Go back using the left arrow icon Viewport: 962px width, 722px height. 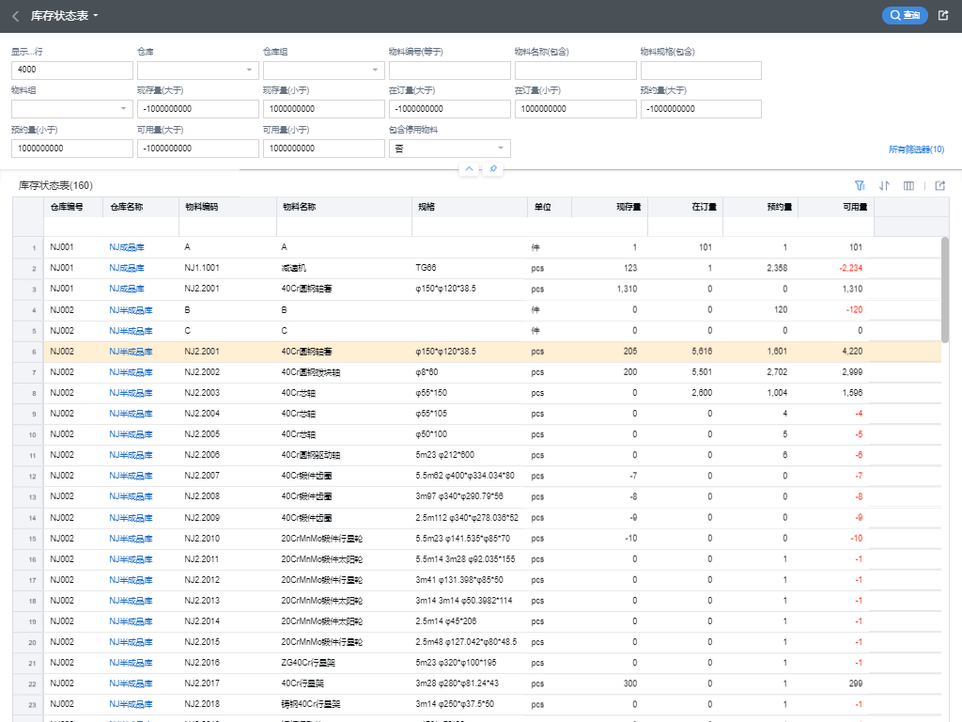16,16
